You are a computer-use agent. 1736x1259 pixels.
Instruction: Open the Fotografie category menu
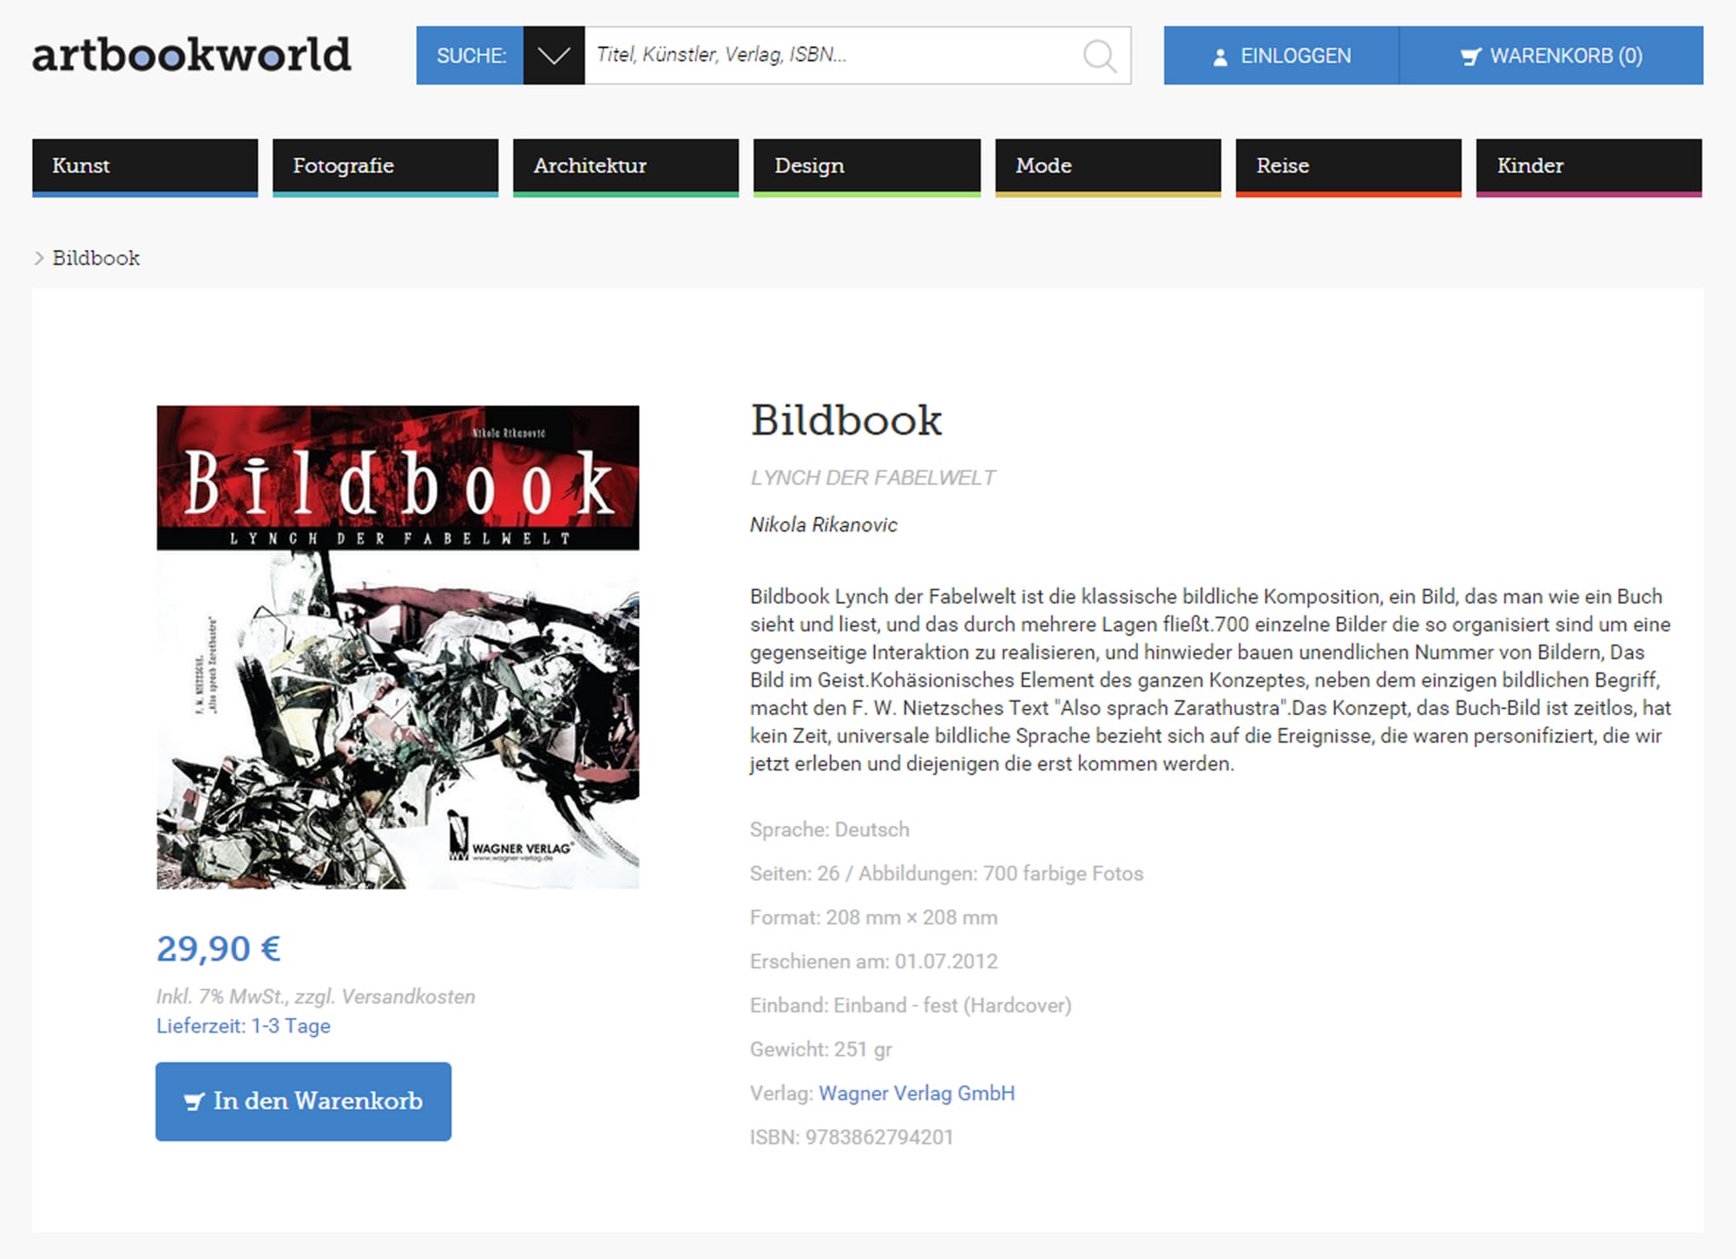[x=385, y=166]
